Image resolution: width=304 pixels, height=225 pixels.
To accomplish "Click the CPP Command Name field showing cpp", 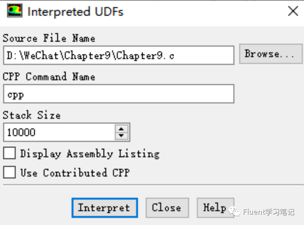I will tap(118, 93).
